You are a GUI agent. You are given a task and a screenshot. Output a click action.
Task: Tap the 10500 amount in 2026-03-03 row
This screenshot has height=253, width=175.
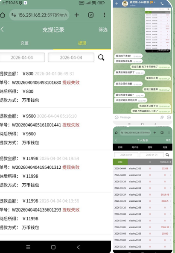coord(165,234)
